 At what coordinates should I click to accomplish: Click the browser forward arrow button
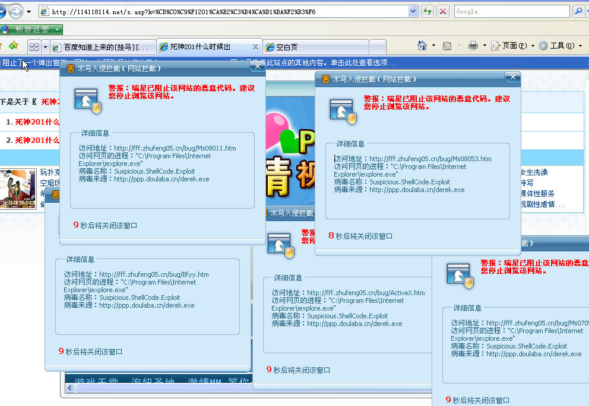15,12
